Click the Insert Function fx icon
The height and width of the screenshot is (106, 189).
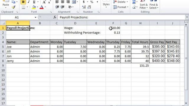click(x=55, y=17)
